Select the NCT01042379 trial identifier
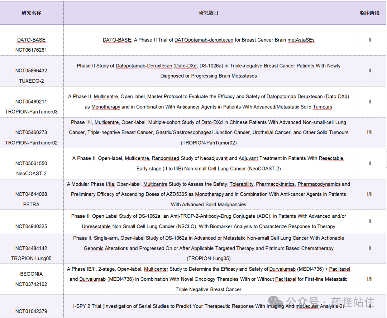This screenshot has height=318, width=387. point(31,311)
